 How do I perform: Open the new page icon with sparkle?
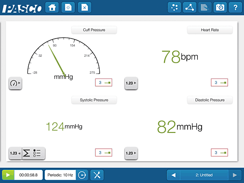[68, 7]
